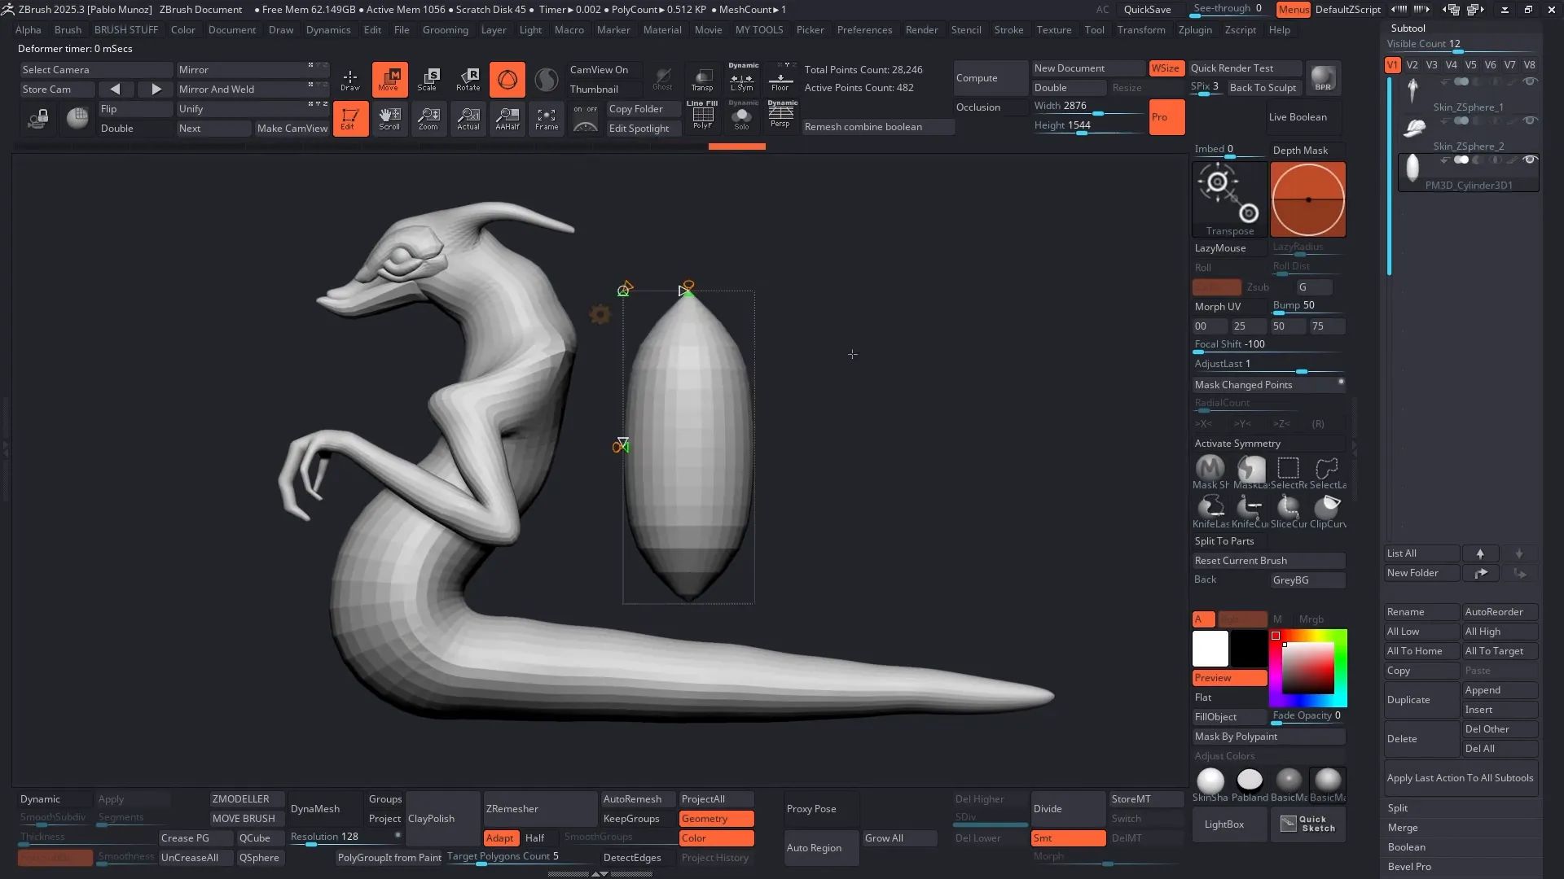Toggle Live Boolean mode
This screenshot has width=1564, height=879.
[1298, 117]
